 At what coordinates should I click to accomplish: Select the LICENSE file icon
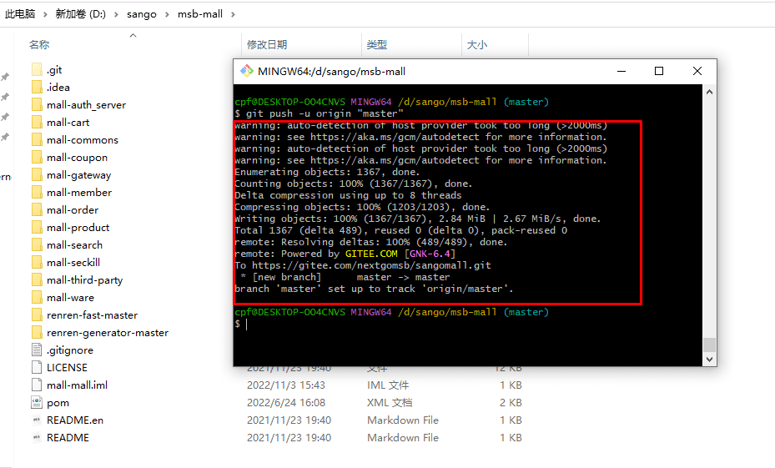click(37, 368)
